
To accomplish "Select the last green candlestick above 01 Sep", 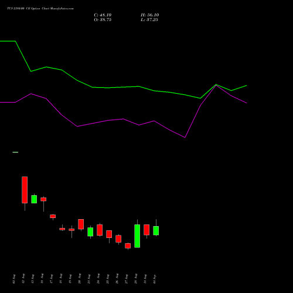I will (156, 231).
